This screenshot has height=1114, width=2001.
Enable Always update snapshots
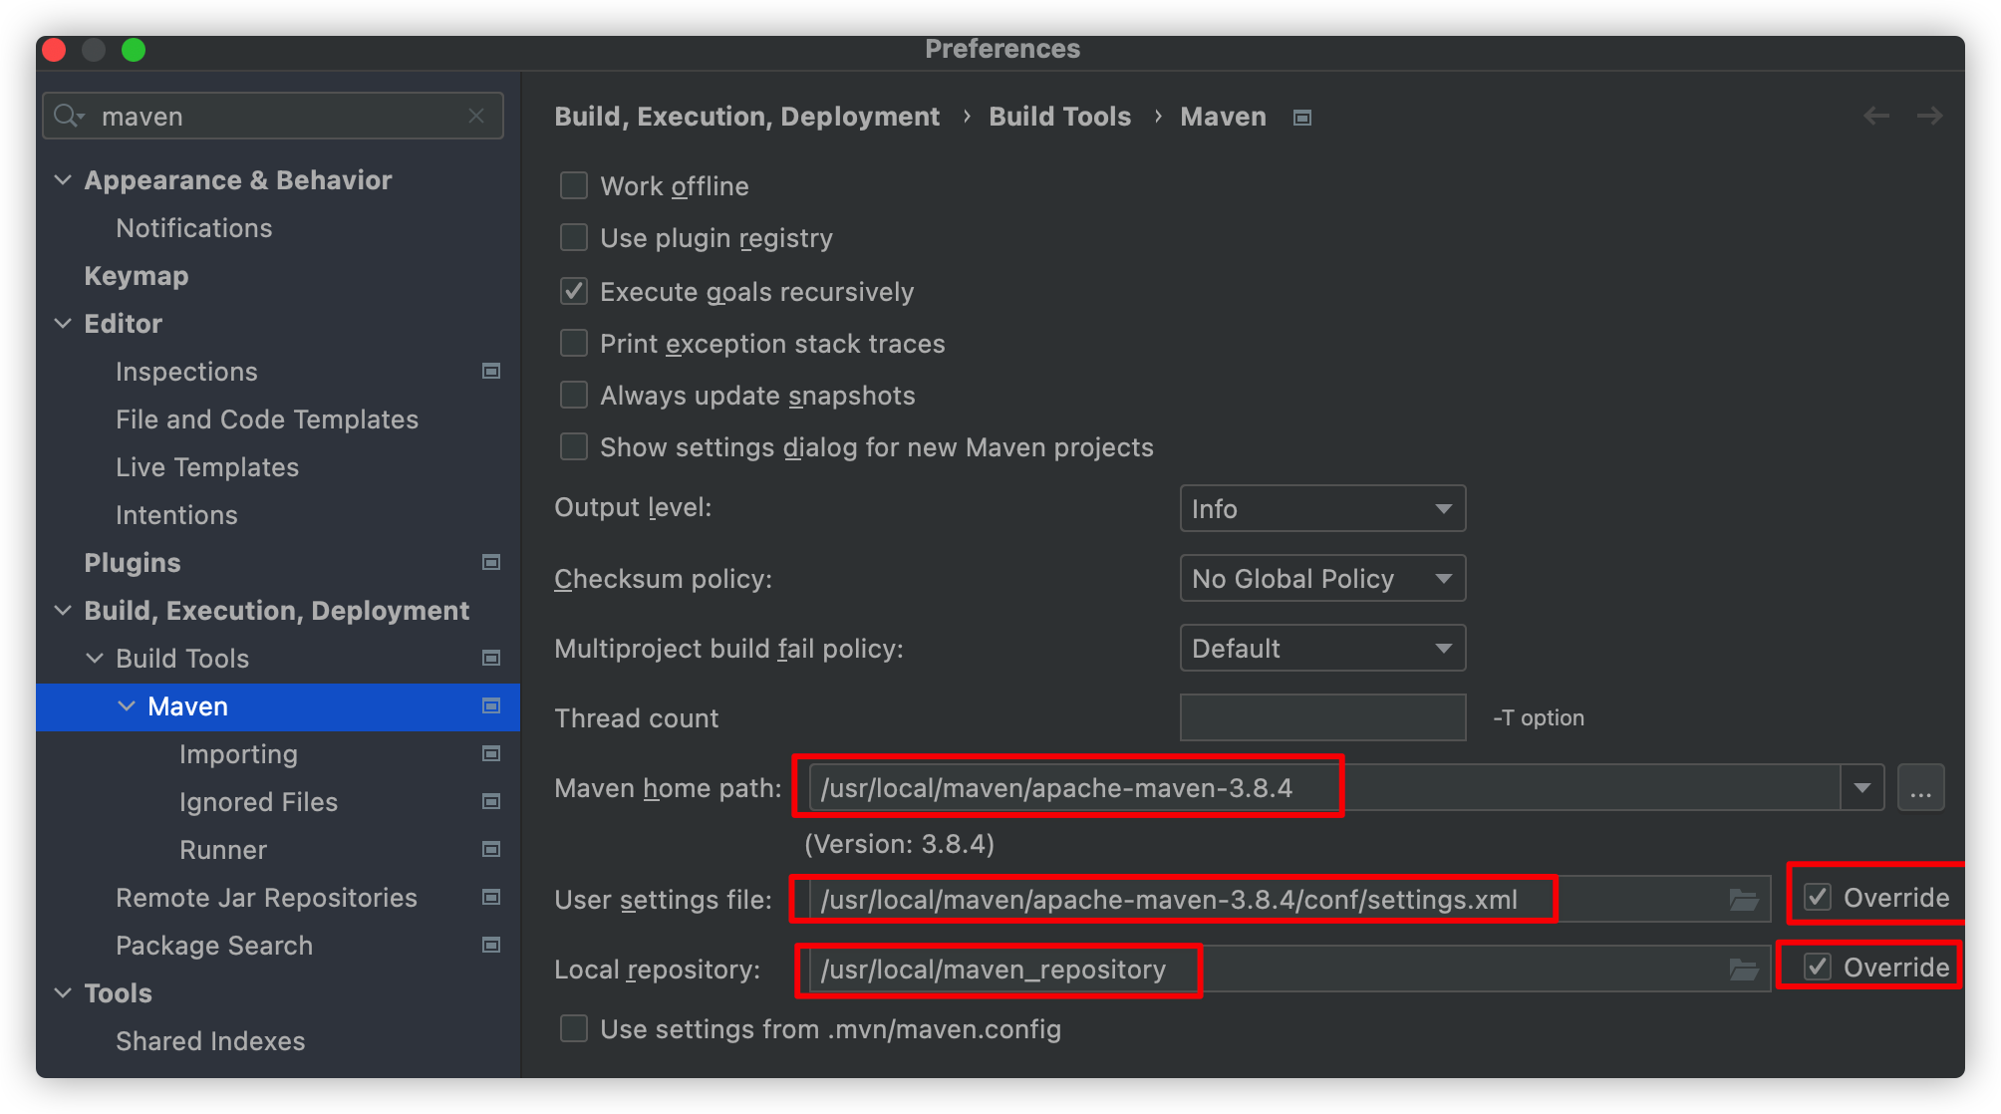coord(574,395)
